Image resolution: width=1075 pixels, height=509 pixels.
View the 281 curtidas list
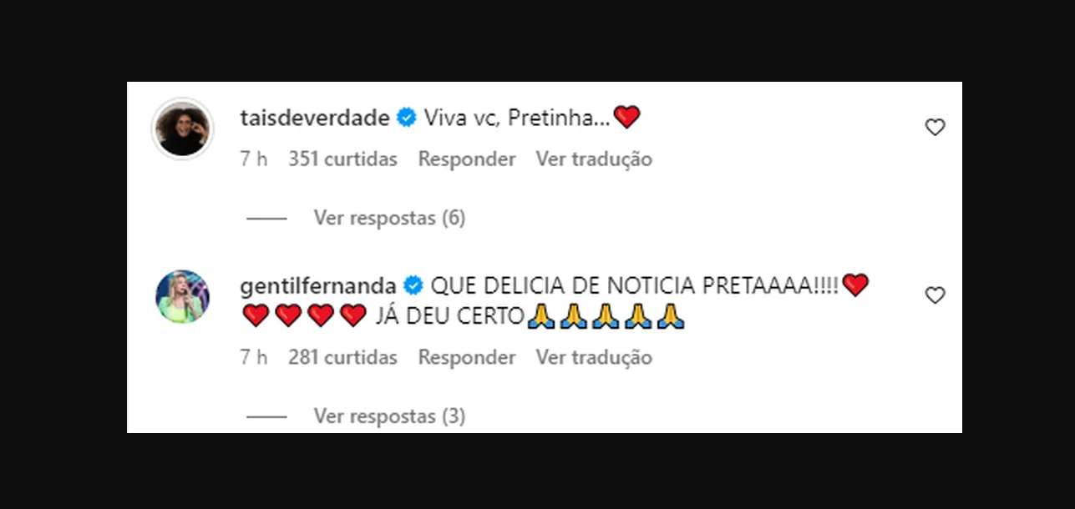pyautogui.click(x=342, y=357)
